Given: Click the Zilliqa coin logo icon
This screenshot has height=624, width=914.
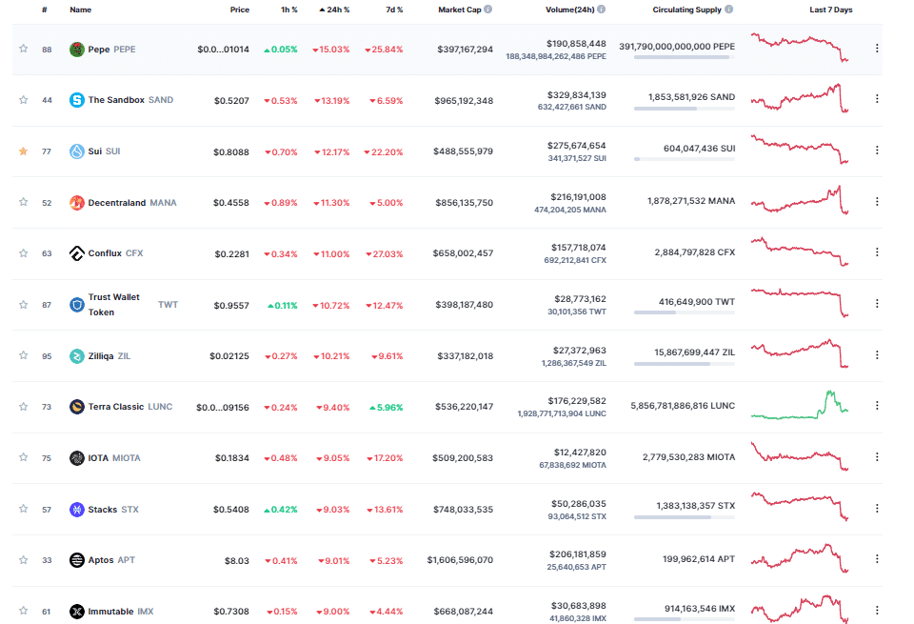Looking at the screenshot, I should click(77, 356).
